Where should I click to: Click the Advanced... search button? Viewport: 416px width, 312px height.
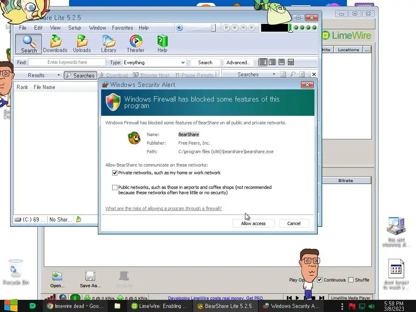pyautogui.click(x=238, y=62)
